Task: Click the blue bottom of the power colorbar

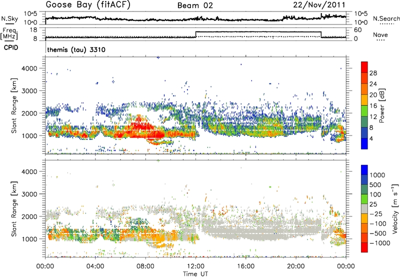Action: [x=364, y=143]
